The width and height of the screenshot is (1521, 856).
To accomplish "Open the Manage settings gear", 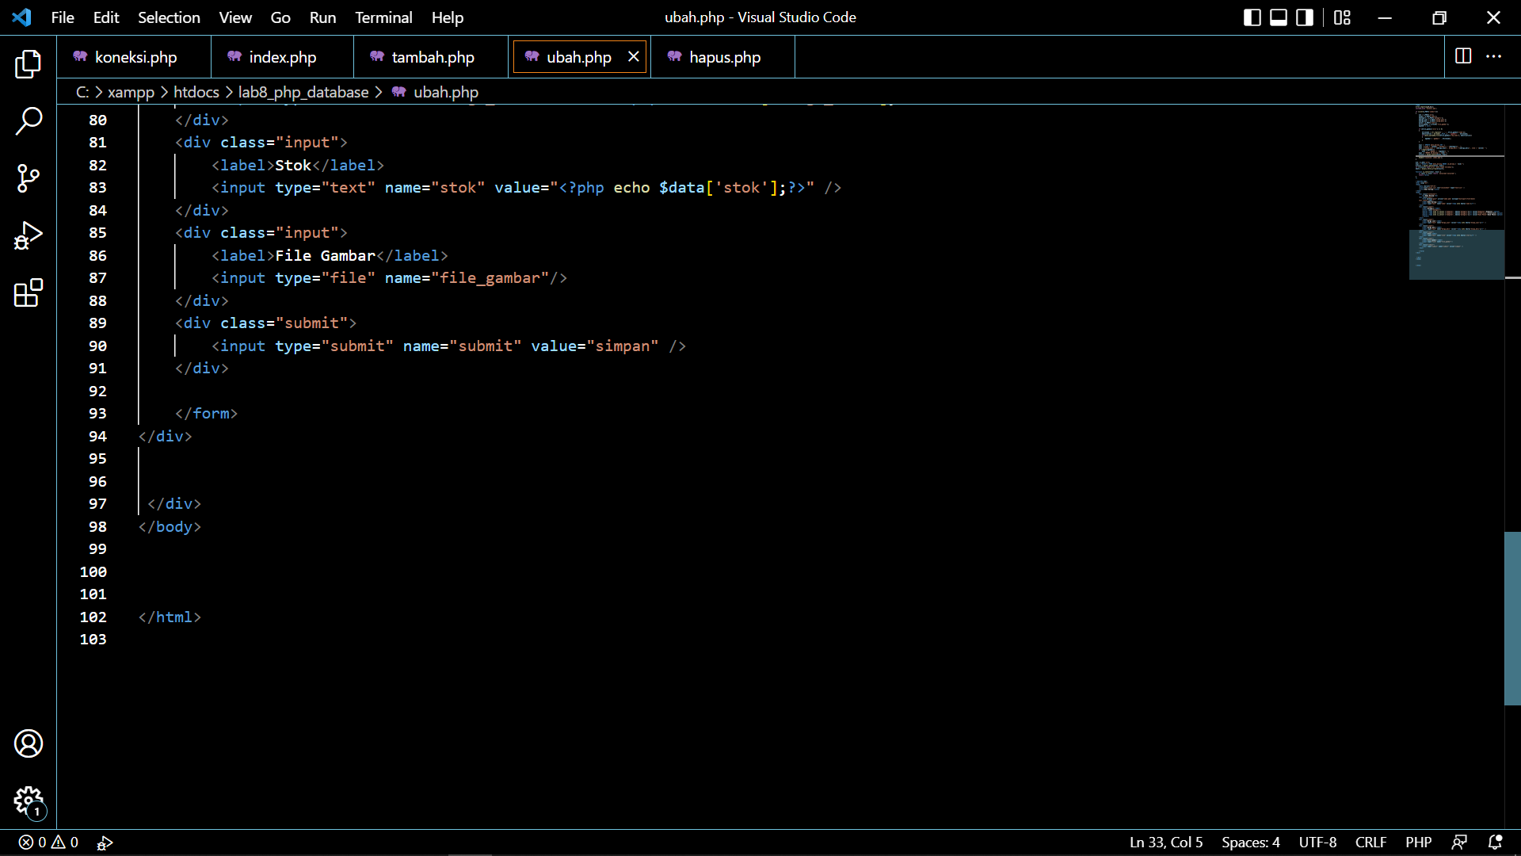I will coord(29,801).
